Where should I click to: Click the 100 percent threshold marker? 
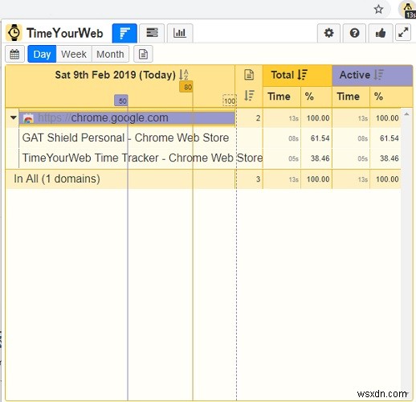point(230,100)
